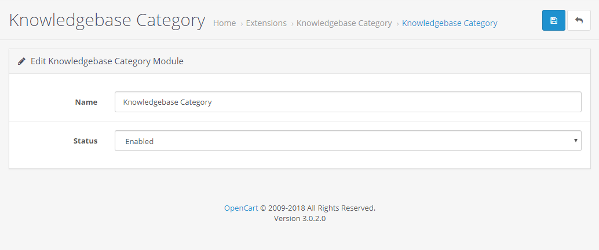
Task: Click the large Knowledgebase Category page title
Action: click(107, 21)
